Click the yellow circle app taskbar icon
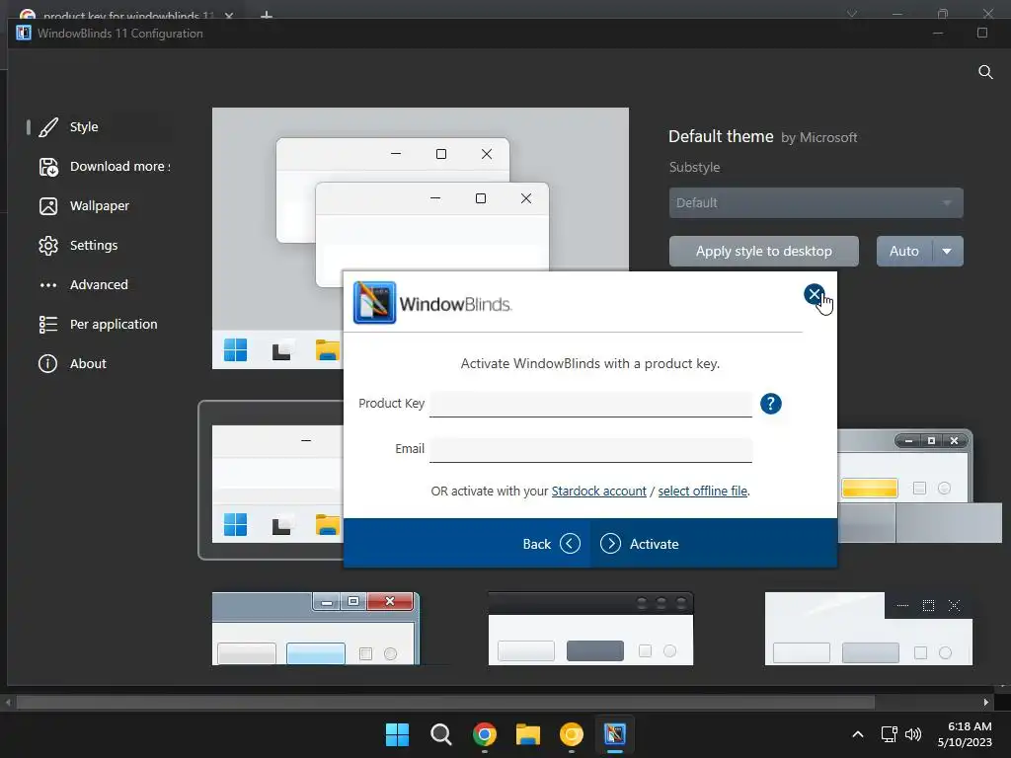The height and width of the screenshot is (758, 1011). pyautogui.click(x=572, y=734)
